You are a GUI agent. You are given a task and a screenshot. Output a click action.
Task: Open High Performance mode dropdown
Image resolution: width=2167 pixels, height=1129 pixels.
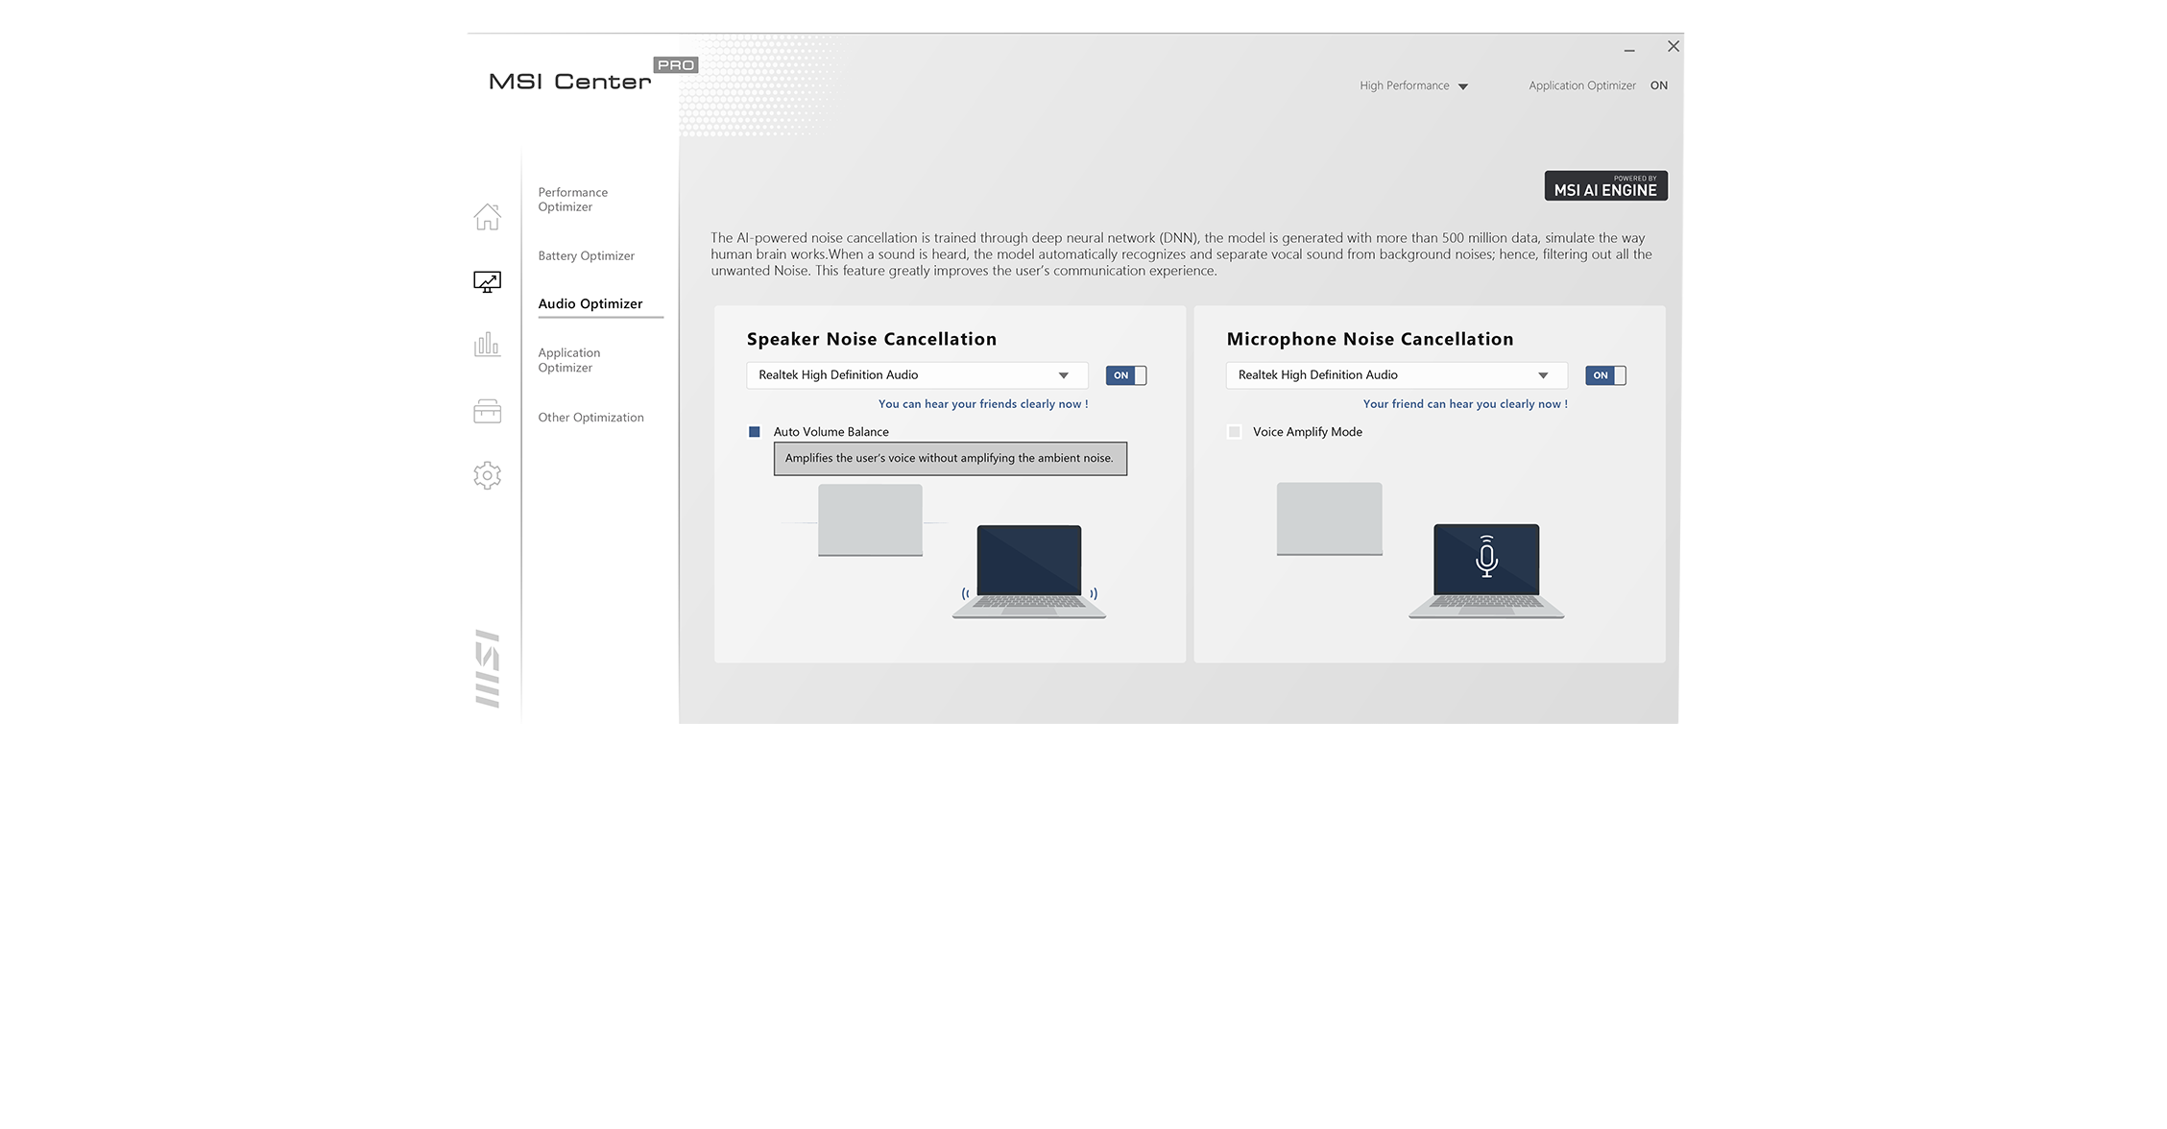pyautogui.click(x=1413, y=86)
